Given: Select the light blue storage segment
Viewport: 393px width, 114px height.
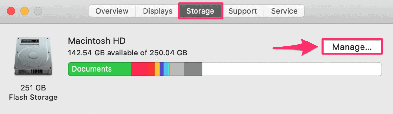Looking at the screenshot, I should 166,69.
